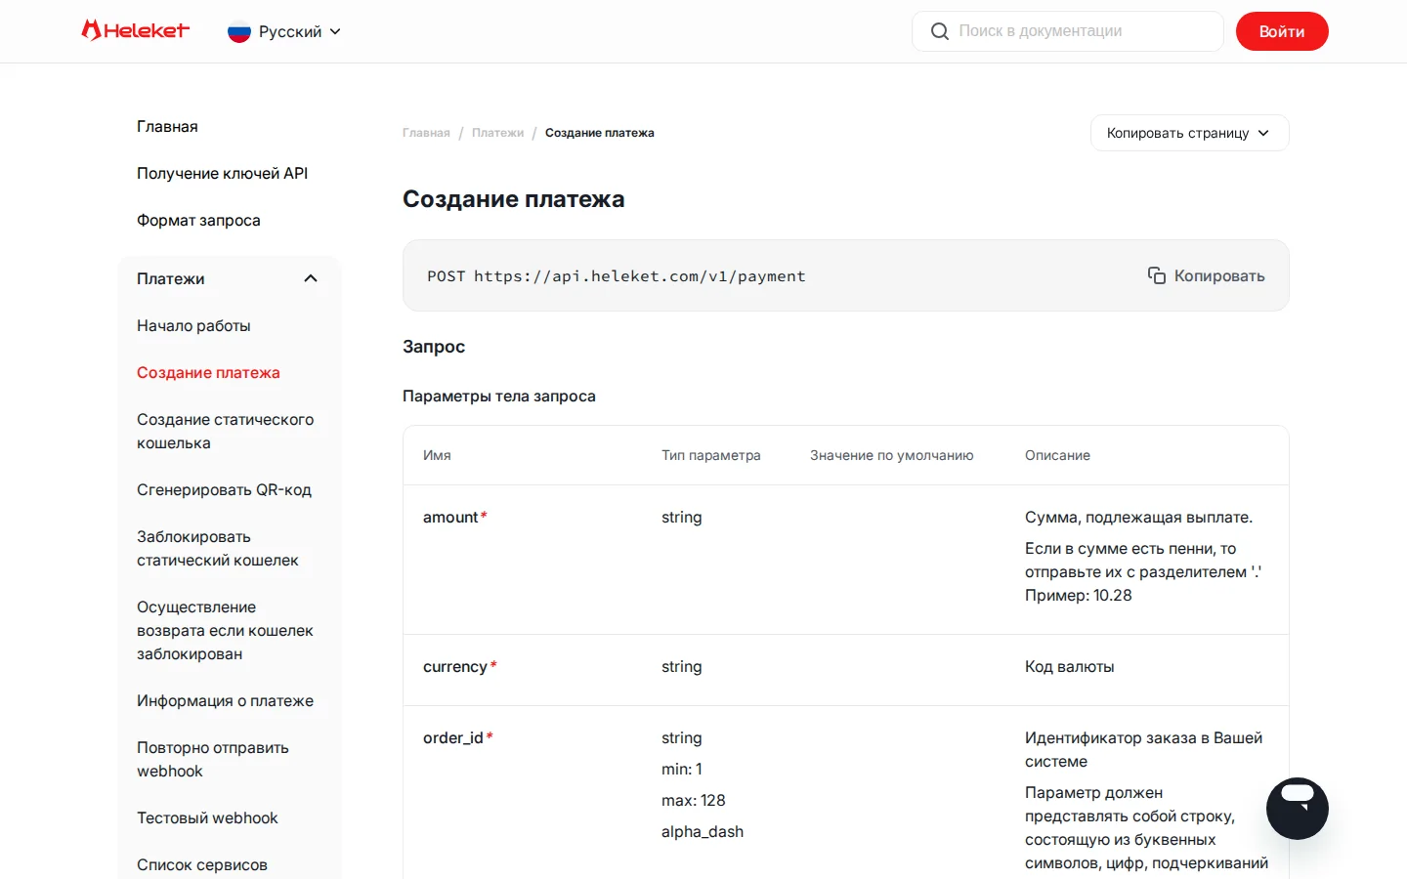The image size is (1407, 879).
Task: Open Повторно отправить webhook item
Action: tap(212, 759)
